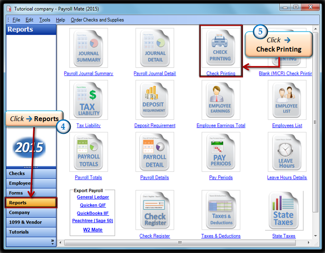Click the Tax Liability link

coord(88,126)
